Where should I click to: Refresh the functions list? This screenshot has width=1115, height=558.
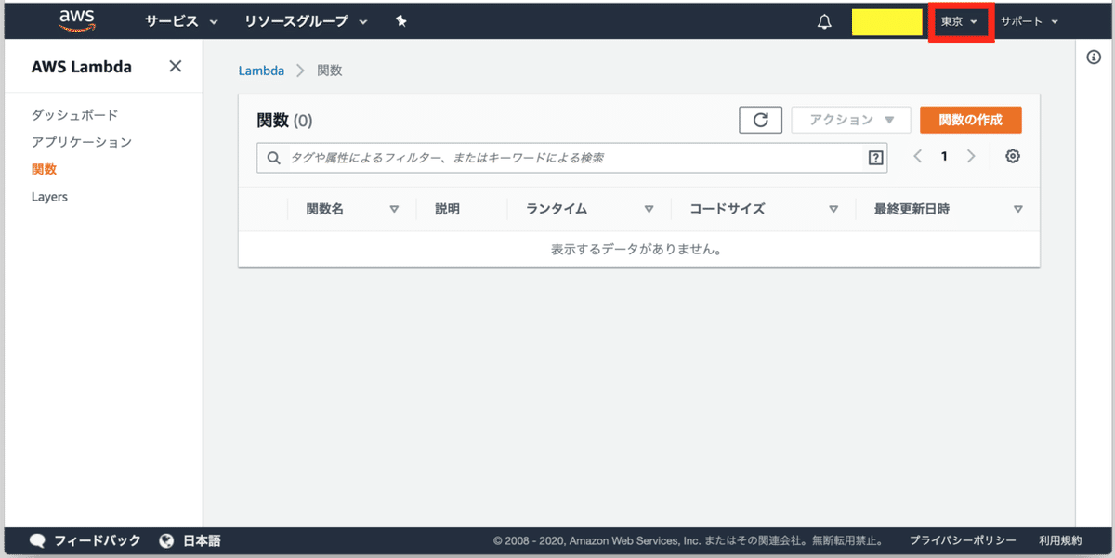pyautogui.click(x=760, y=120)
